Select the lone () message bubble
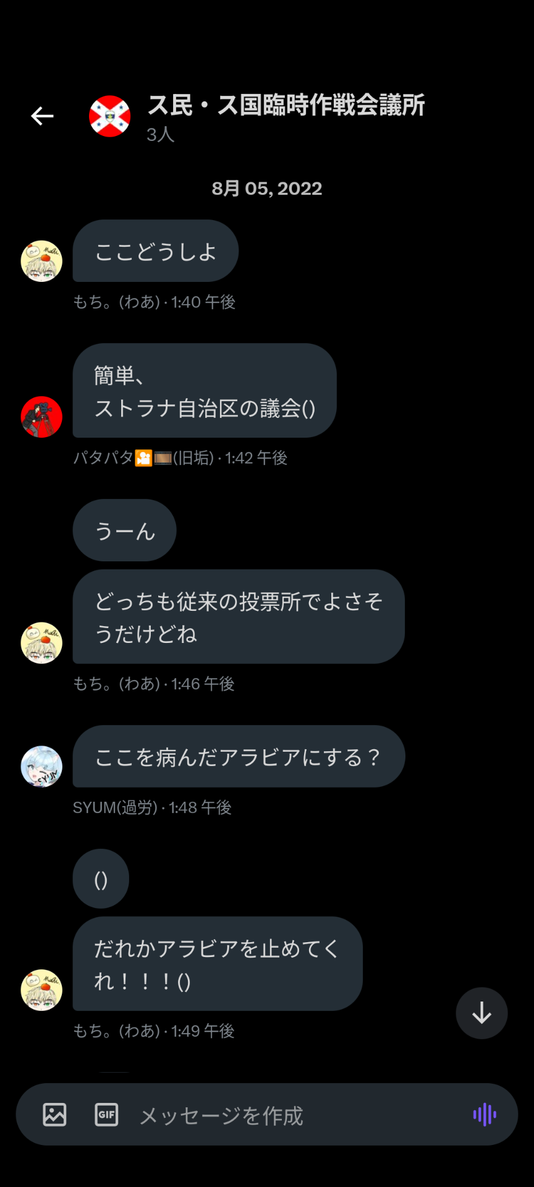Image resolution: width=534 pixels, height=1187 pixels. click(x=101, y=879)
